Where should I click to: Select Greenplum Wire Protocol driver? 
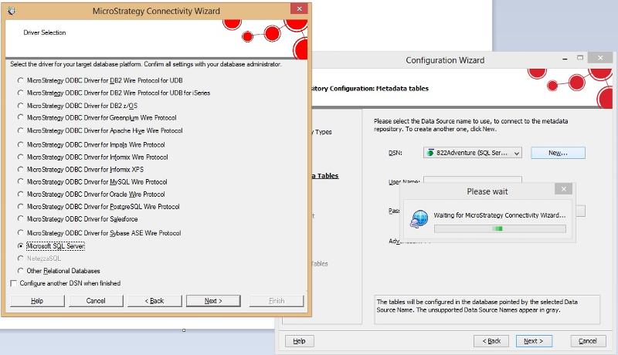point(21,117)
